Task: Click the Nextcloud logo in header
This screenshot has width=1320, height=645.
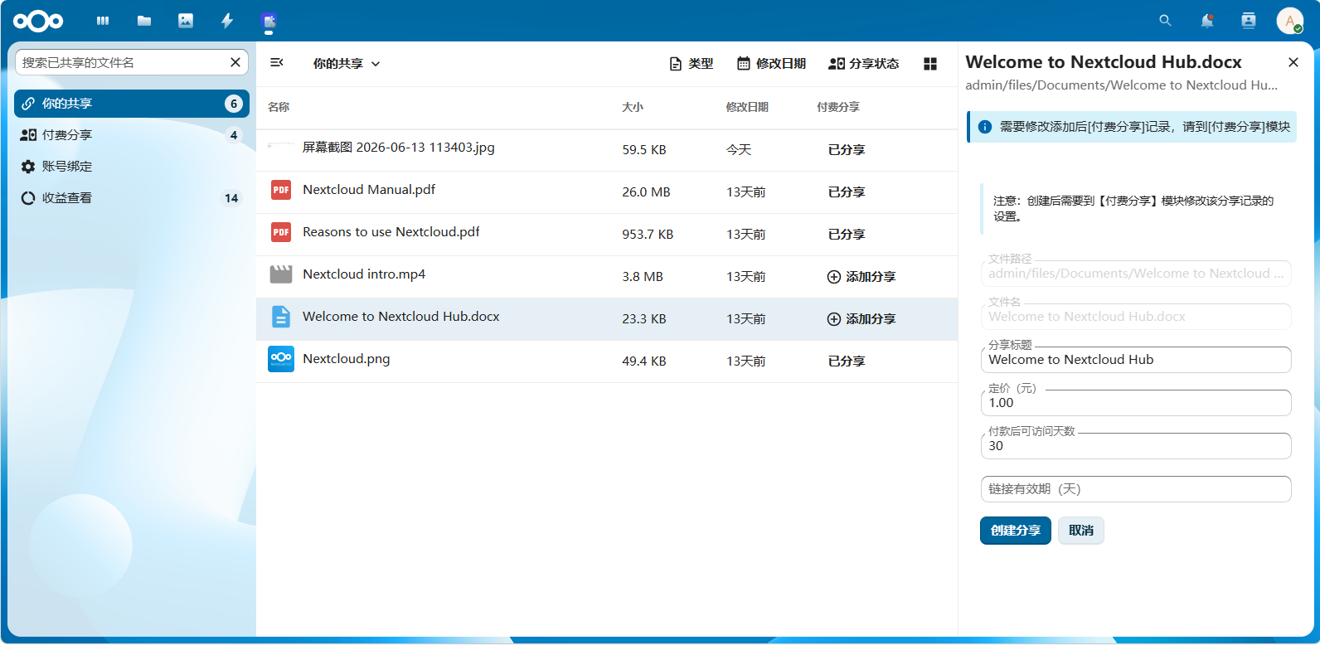Action: 38,21
